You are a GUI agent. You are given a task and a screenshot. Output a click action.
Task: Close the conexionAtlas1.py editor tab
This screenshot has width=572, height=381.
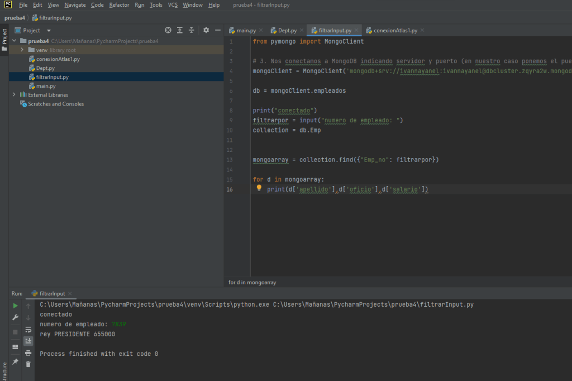pos(422,30)
